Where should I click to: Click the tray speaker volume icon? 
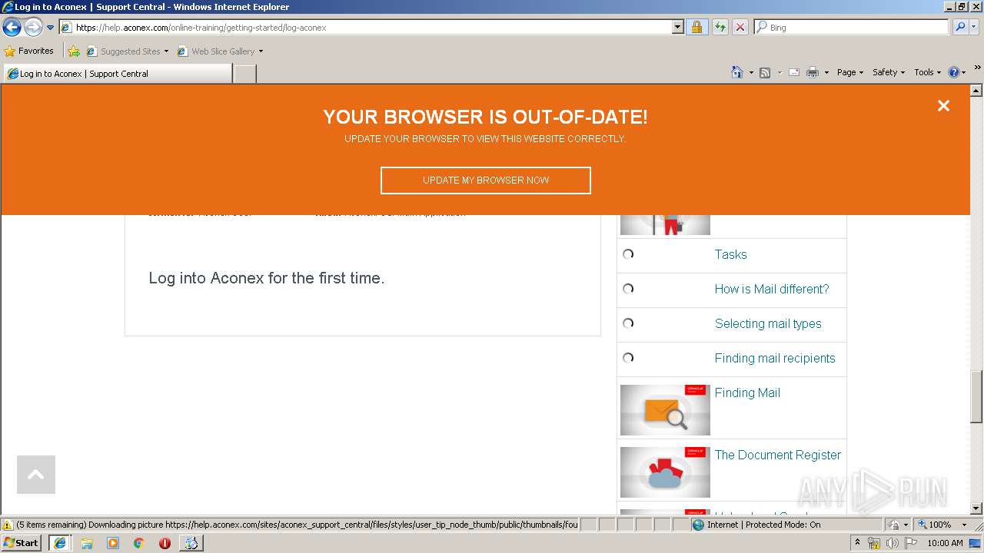(893, 543)
